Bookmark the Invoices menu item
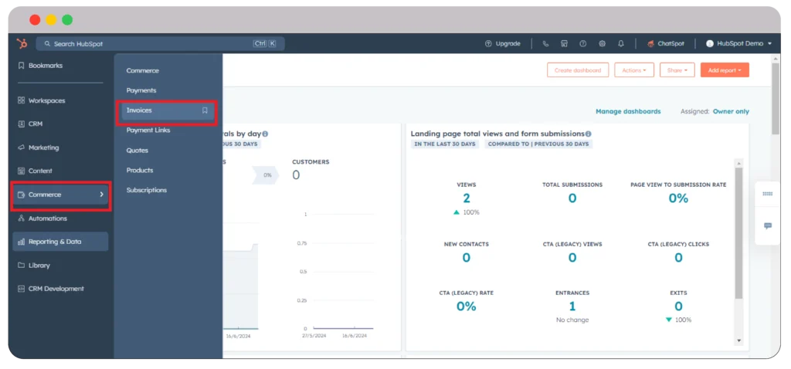The image size is (791, 369). point(205,110)
